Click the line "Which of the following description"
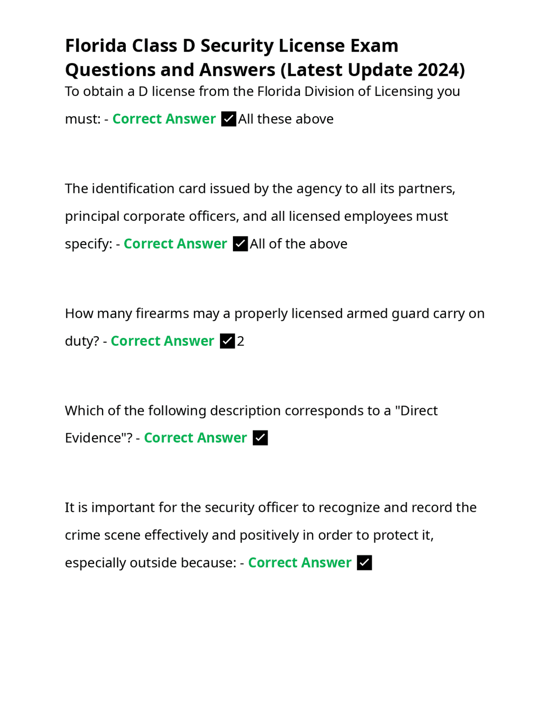The height and width of the screenshot is (713, 551). click(251, 411)
